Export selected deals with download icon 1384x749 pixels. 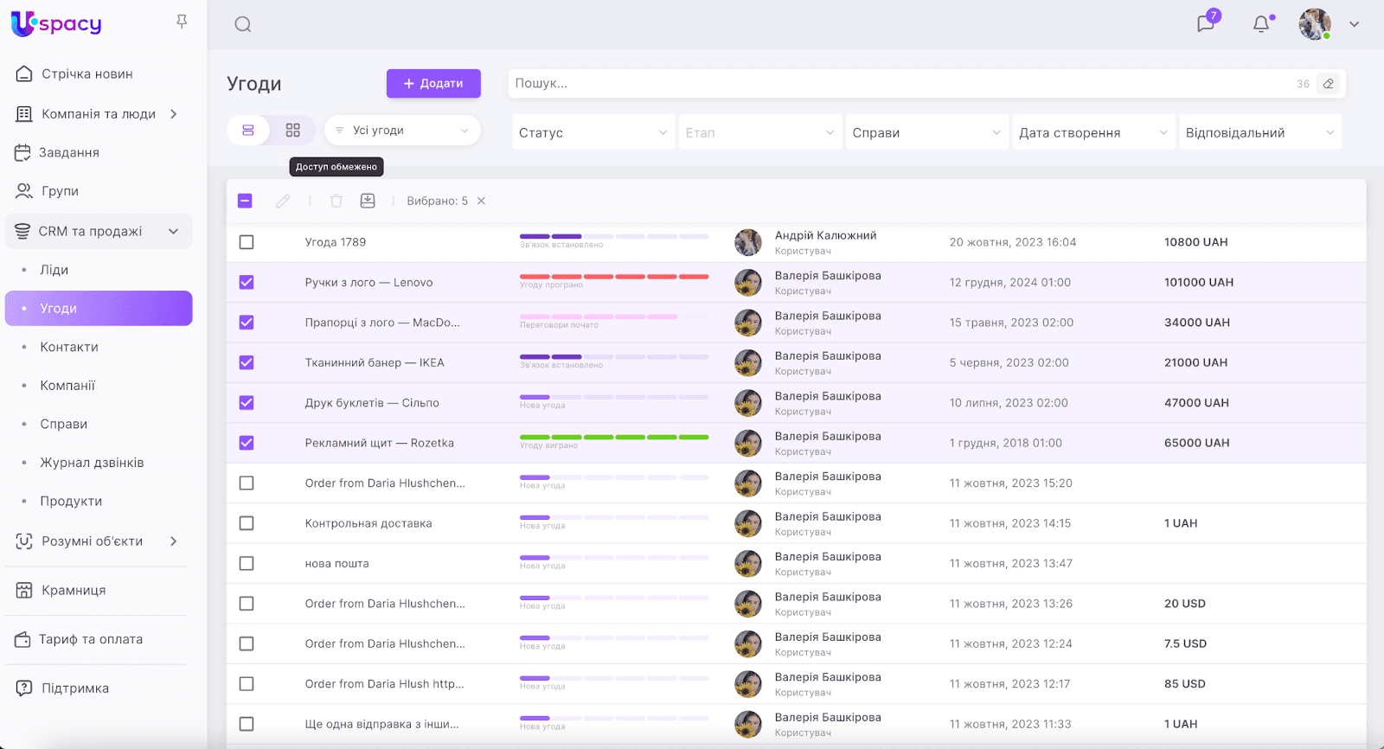point(368,201)
